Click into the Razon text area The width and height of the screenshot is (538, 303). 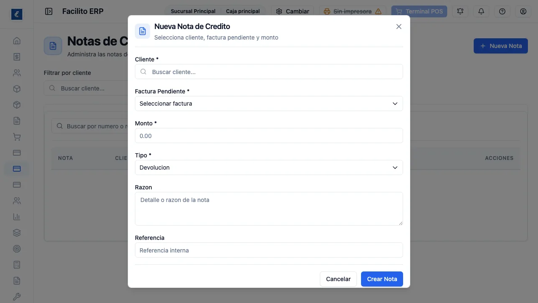[x=269, y=209]
